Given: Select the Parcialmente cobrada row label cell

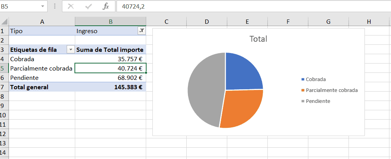Looking at the screenshot, I should (x=42, y=68).
